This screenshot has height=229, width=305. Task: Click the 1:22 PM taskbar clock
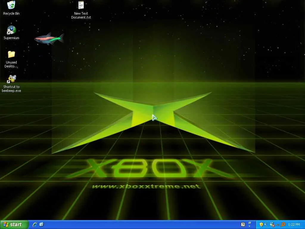pos(294,225)
